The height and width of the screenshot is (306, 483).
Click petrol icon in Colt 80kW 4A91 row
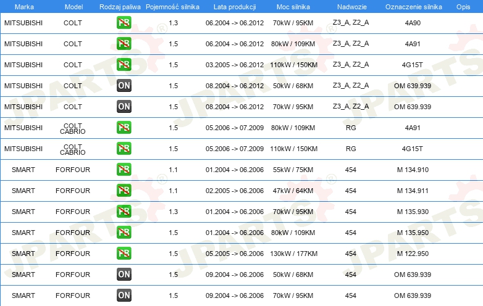[x=124, y=44]
